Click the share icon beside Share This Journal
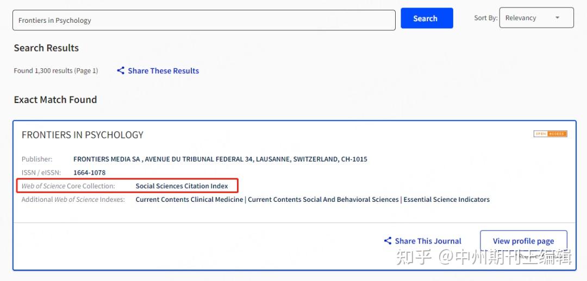The width and height of the screenshot is (587, 281). tap(388, 241)
